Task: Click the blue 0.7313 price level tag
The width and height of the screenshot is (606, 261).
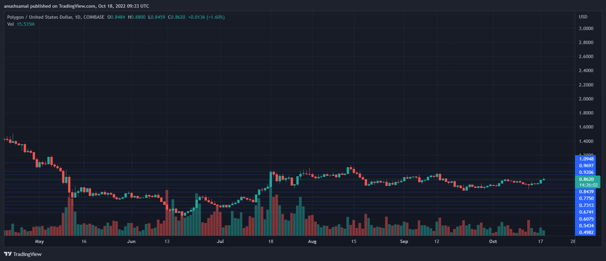Action: coord(585,205)
